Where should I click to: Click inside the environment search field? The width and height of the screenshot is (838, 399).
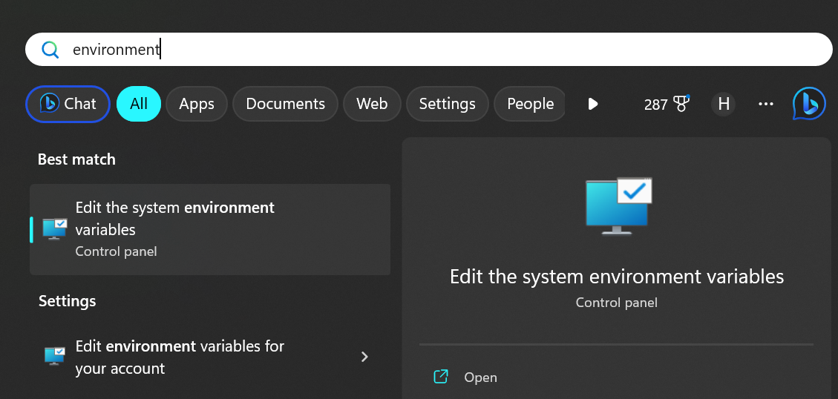[x=428, y=50]
